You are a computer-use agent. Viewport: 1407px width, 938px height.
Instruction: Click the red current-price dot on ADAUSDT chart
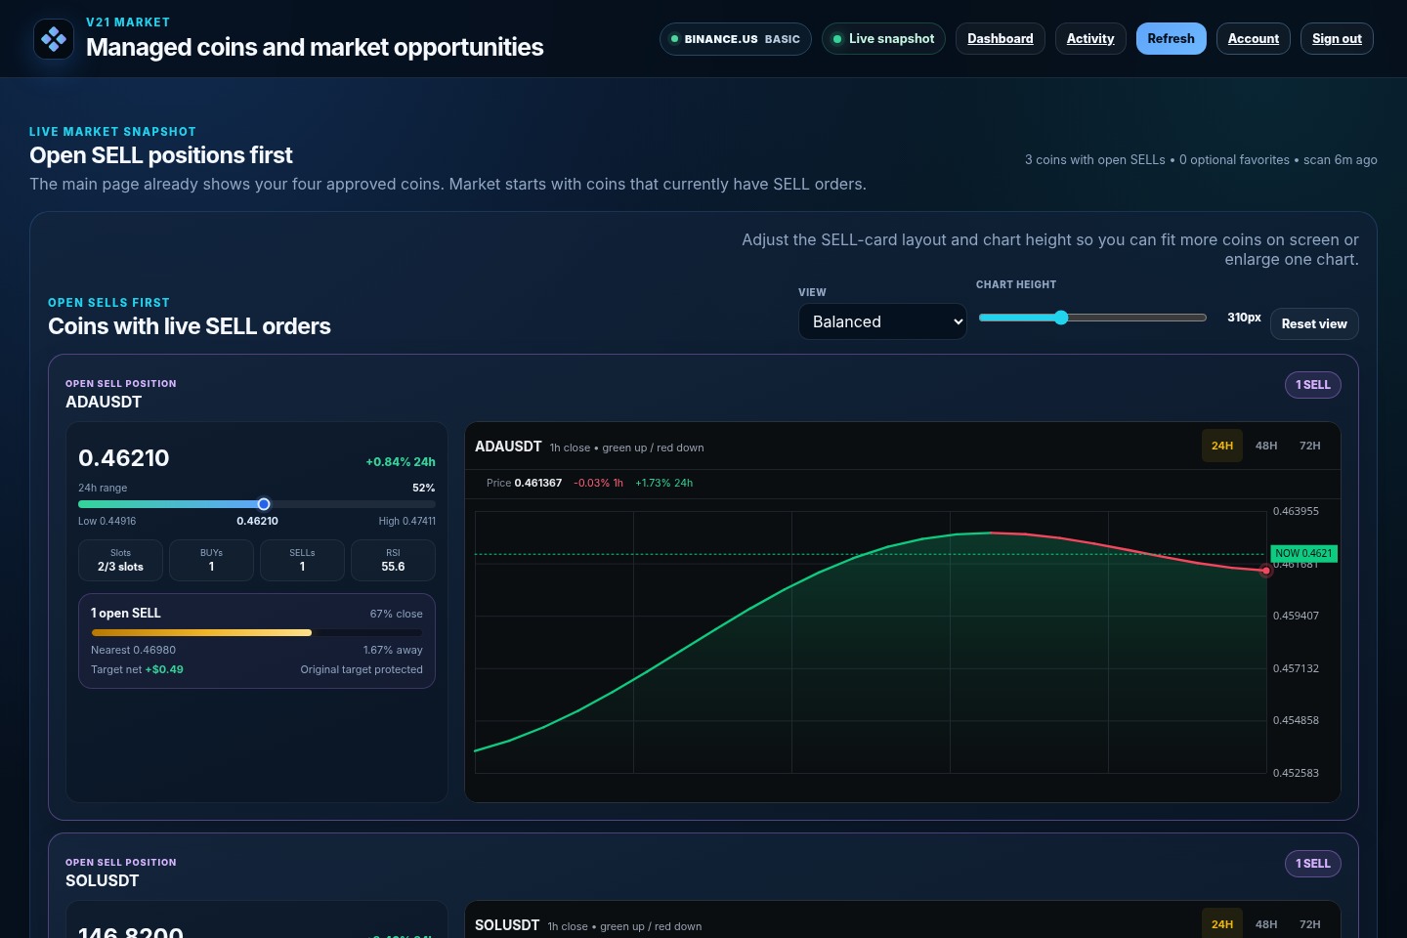coord(1266,571)
